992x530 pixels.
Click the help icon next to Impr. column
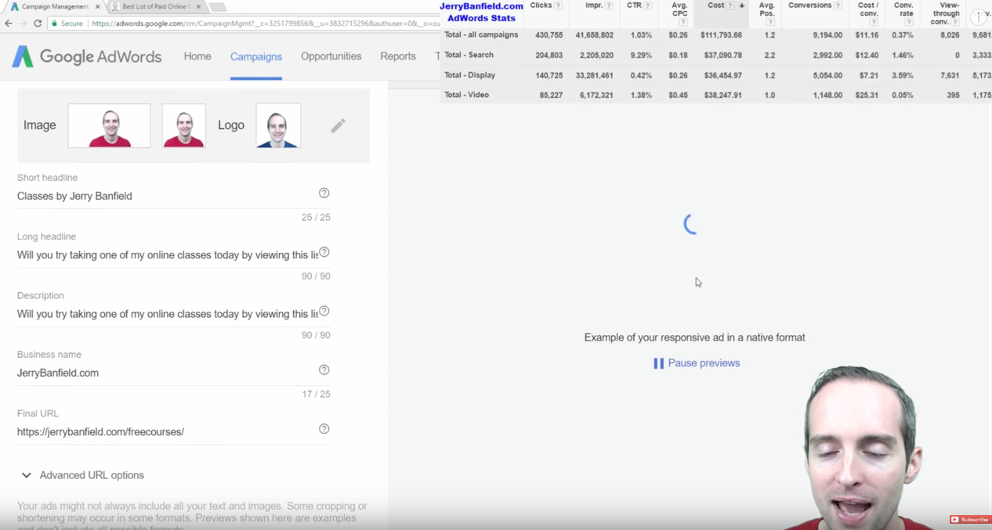point(609,6)
